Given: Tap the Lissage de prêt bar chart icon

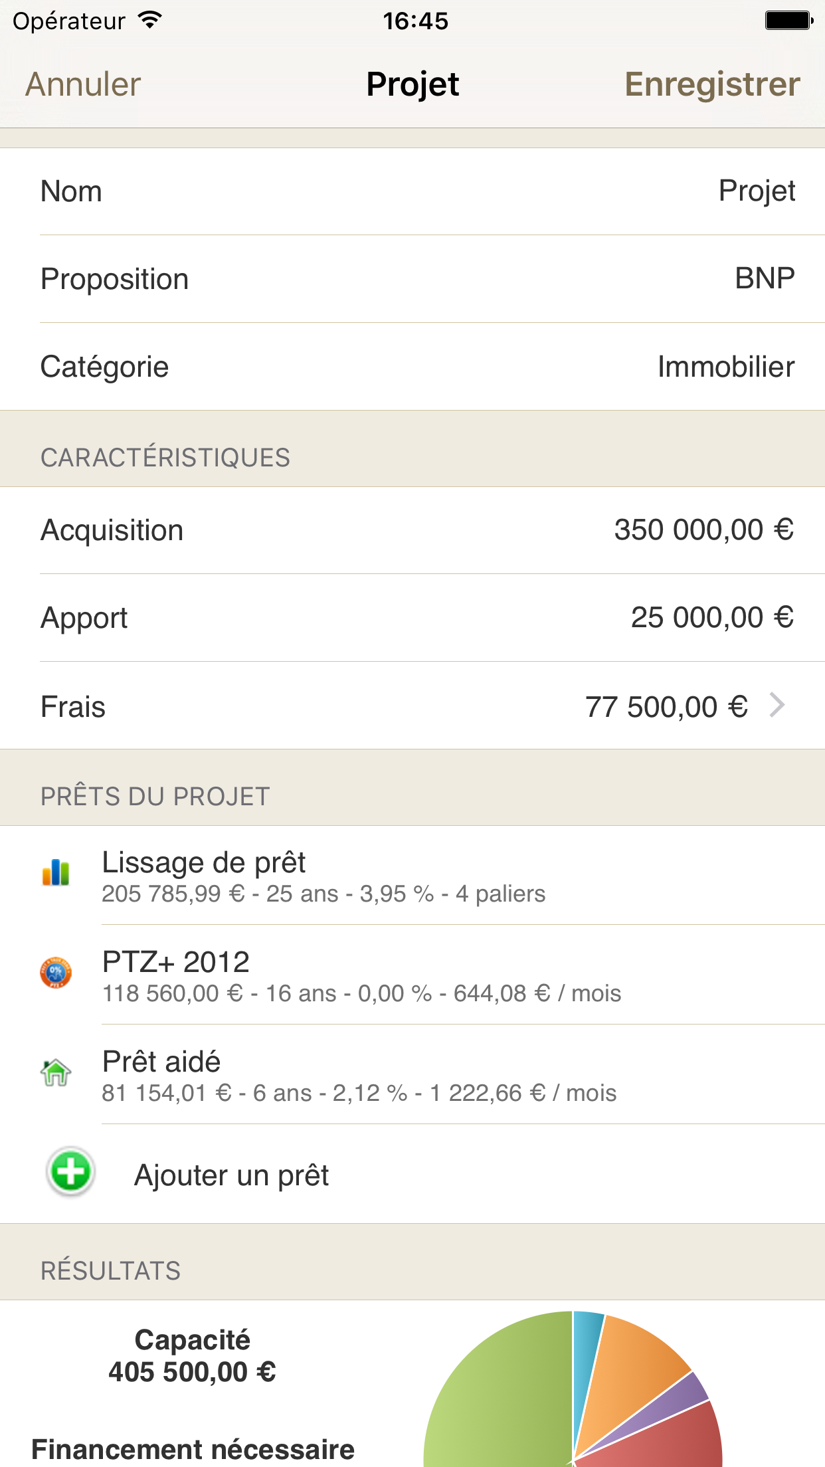Looking at the screenshot, I should click(56, 873).
